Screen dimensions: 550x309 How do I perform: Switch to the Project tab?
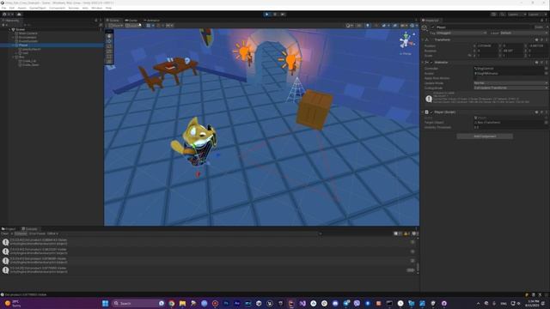(9, 229)
